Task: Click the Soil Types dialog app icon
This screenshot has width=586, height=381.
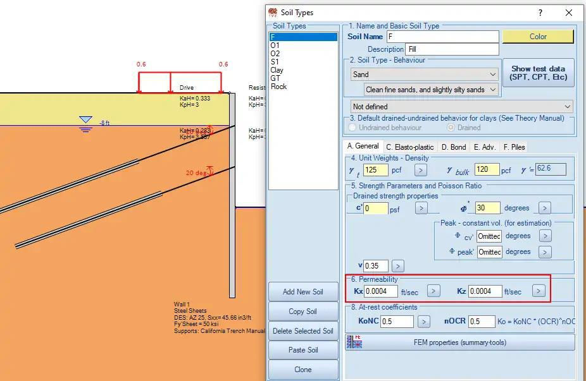Action: (273, 12)
